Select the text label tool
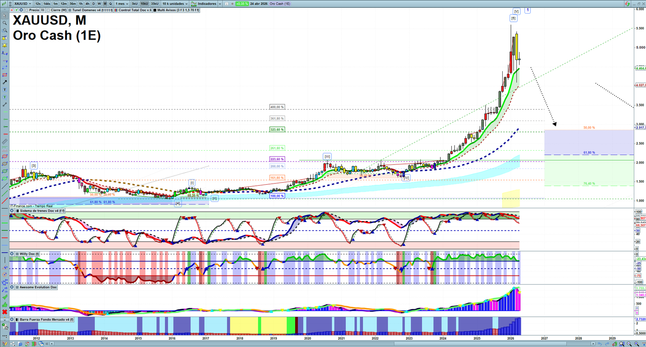 (5, 90)
